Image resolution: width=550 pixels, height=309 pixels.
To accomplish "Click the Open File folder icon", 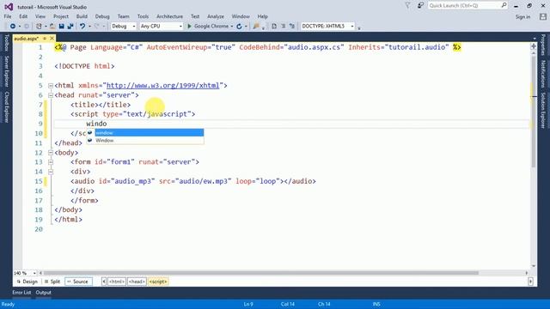I will (x=52, y=27).
